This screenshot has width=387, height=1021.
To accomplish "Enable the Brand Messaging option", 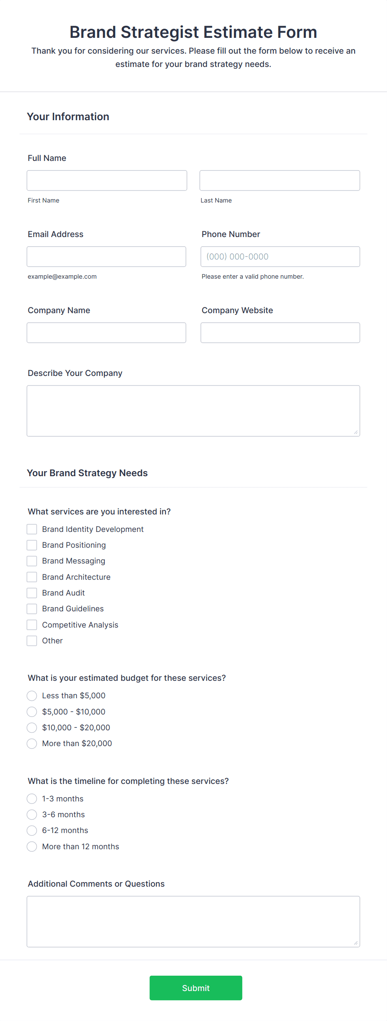I will tap(32, 561).
